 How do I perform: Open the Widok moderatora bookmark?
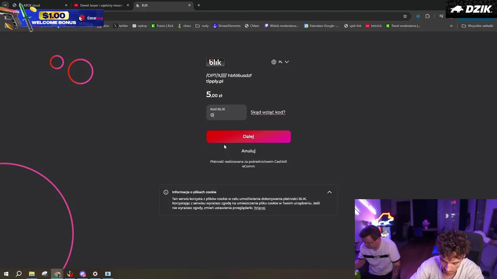pos(281,26)
